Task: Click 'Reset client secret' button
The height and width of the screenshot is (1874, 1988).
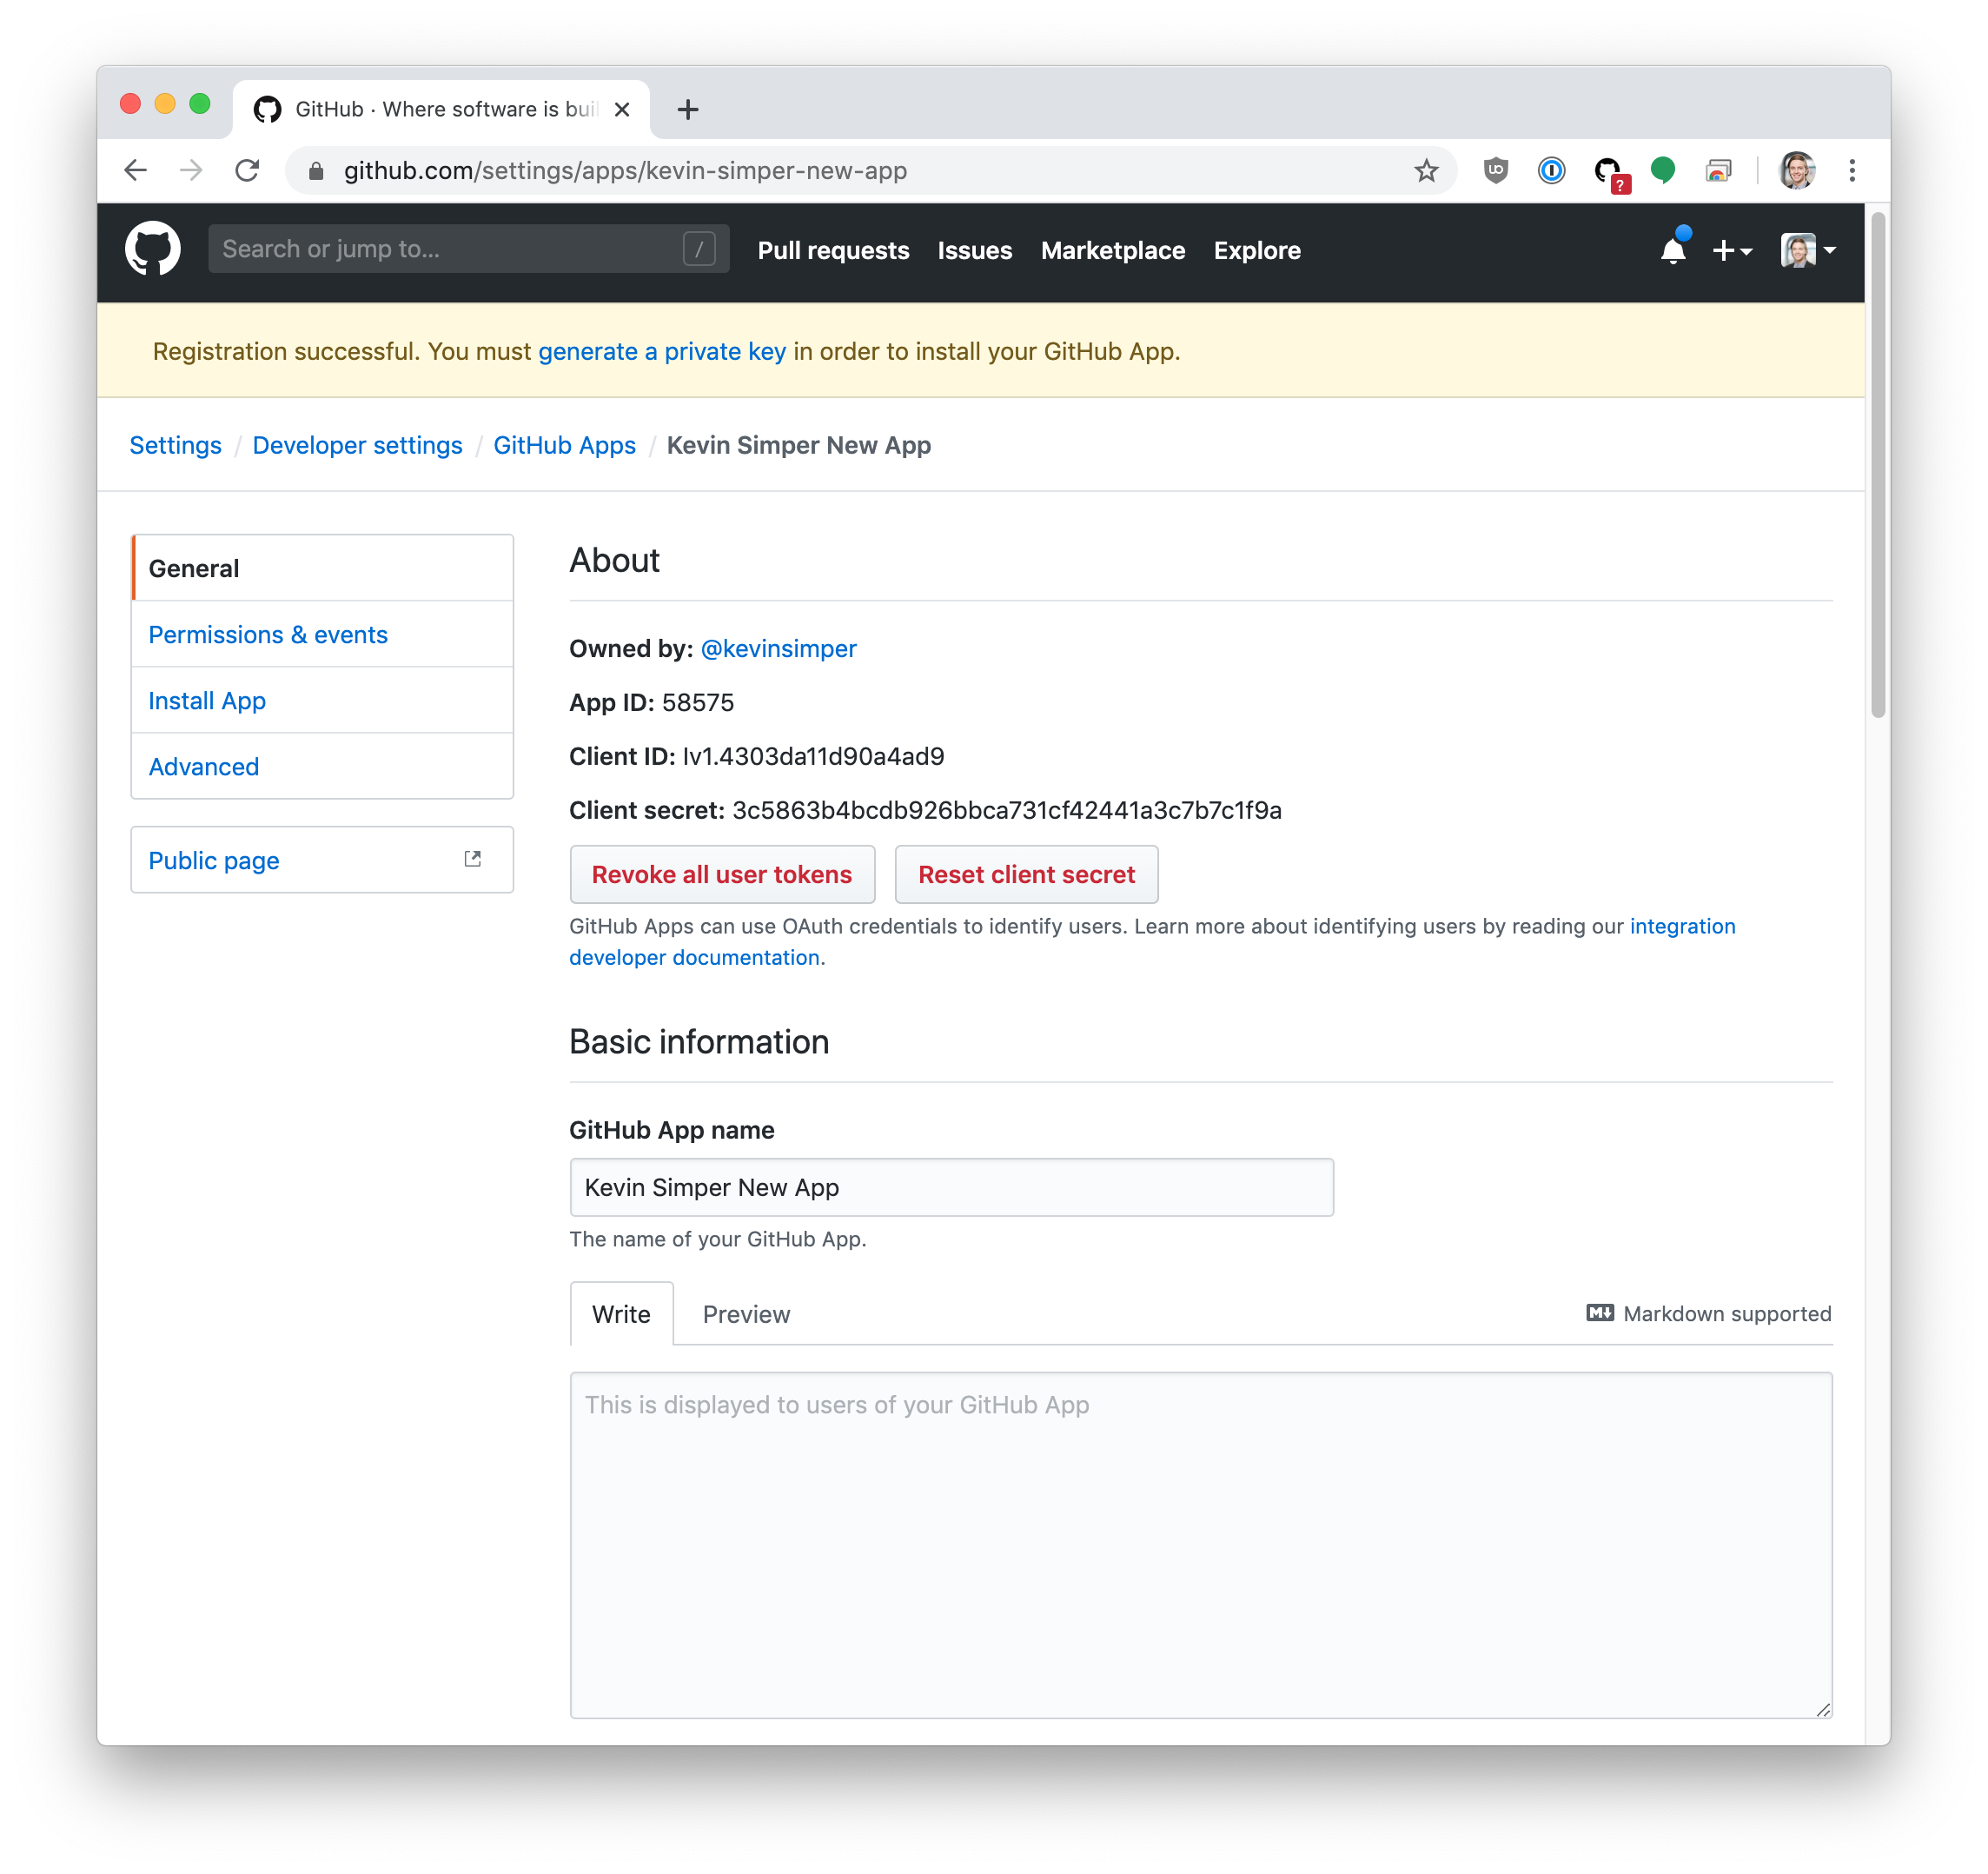Action: pyautogui.click(x=1024, y=872)
